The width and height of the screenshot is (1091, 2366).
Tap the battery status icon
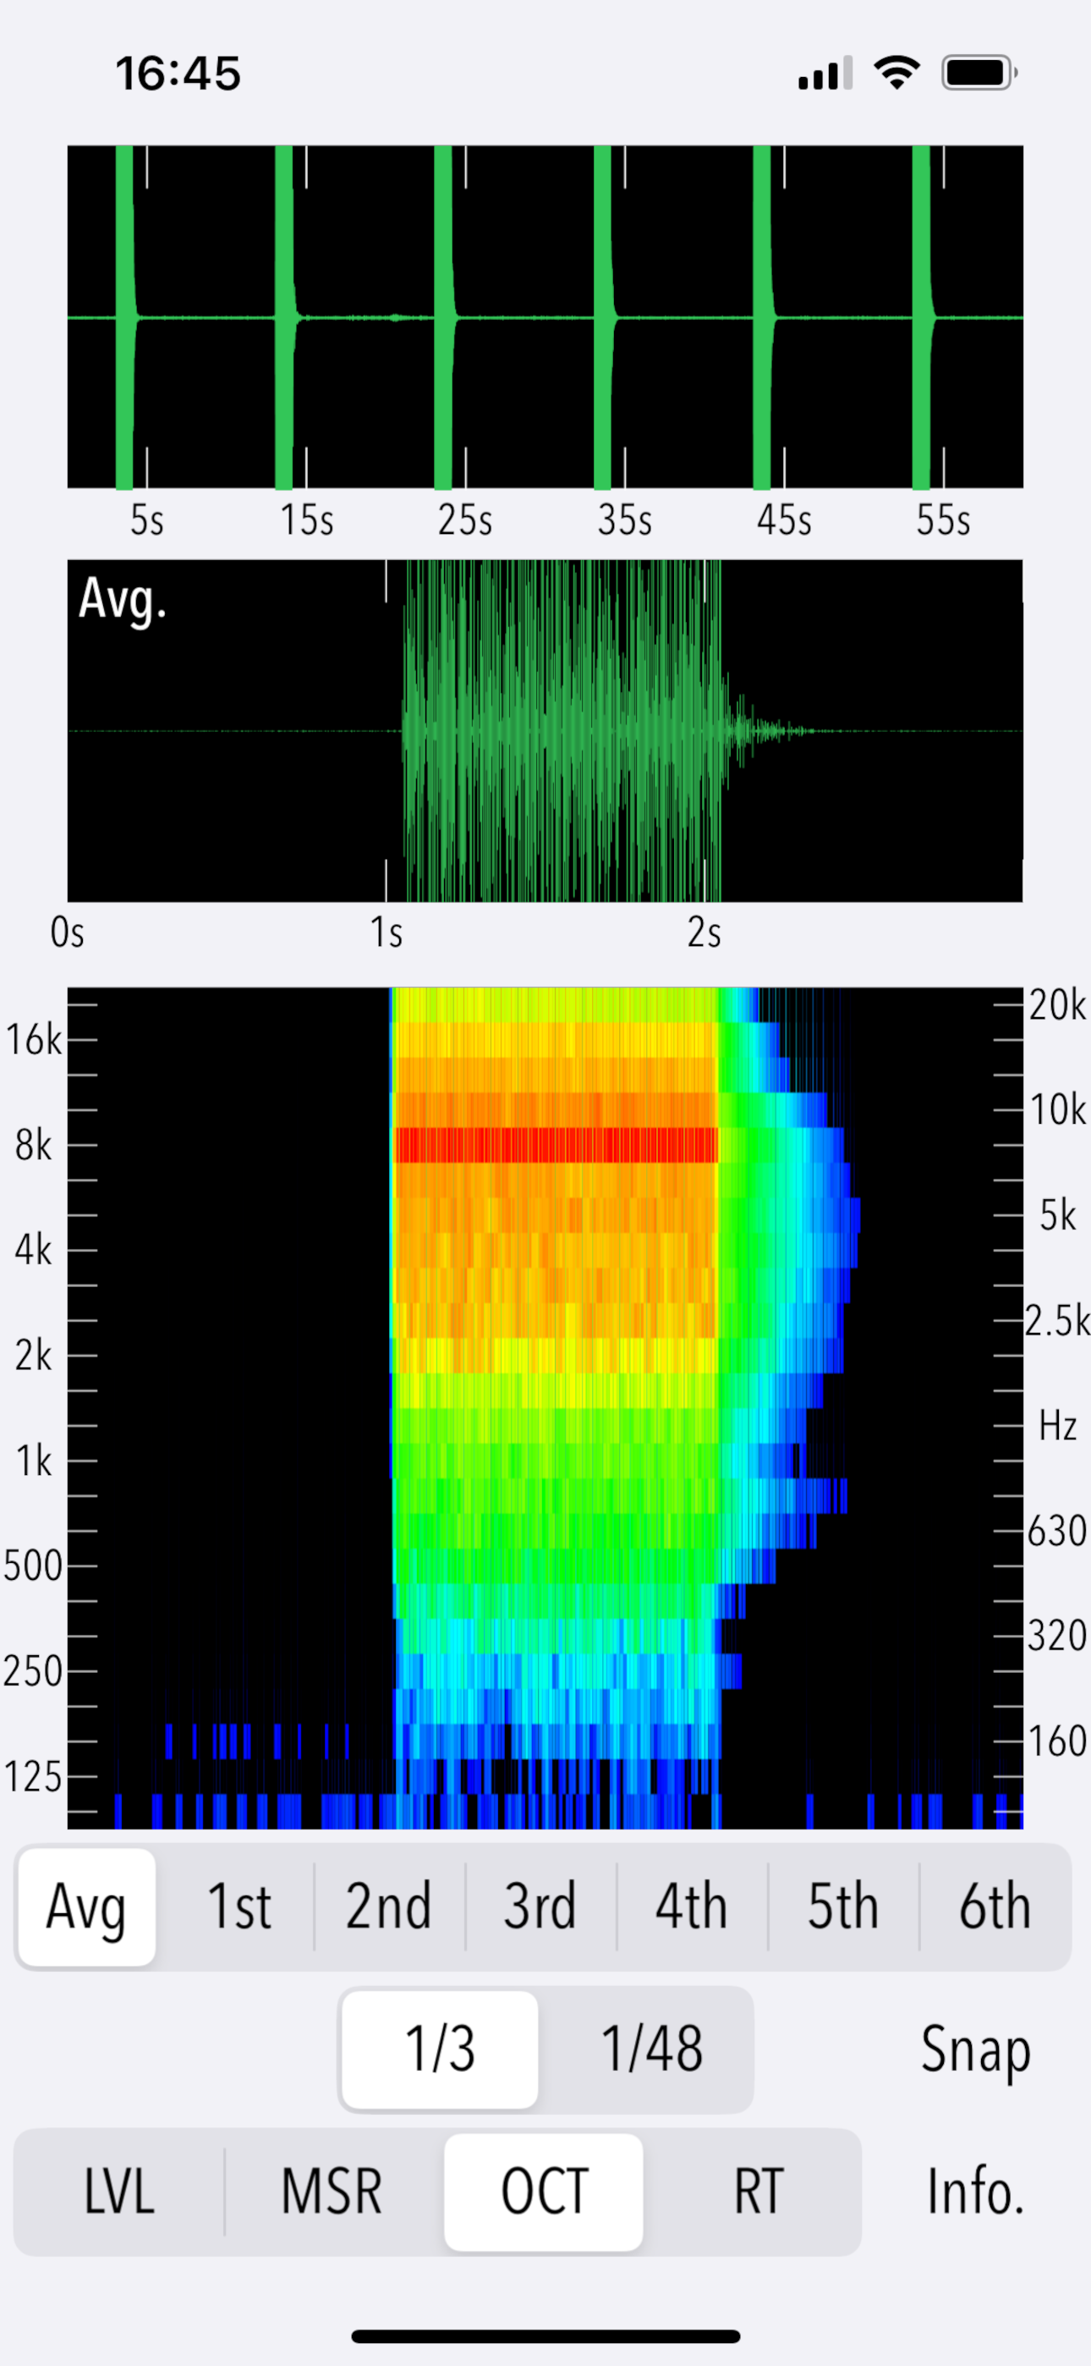(x=979, y=73)
